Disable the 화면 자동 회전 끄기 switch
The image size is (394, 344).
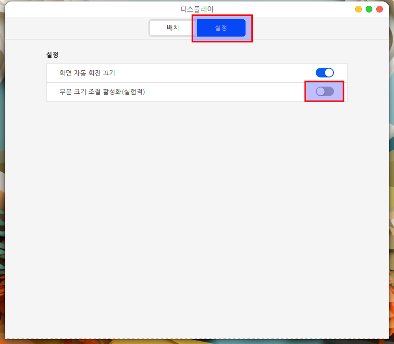click(x=324, y=73)
